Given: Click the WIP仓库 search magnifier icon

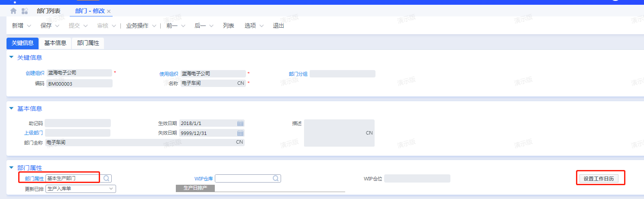Looking at the screenshot, I should pyautogui.click(x=275, y=178).
